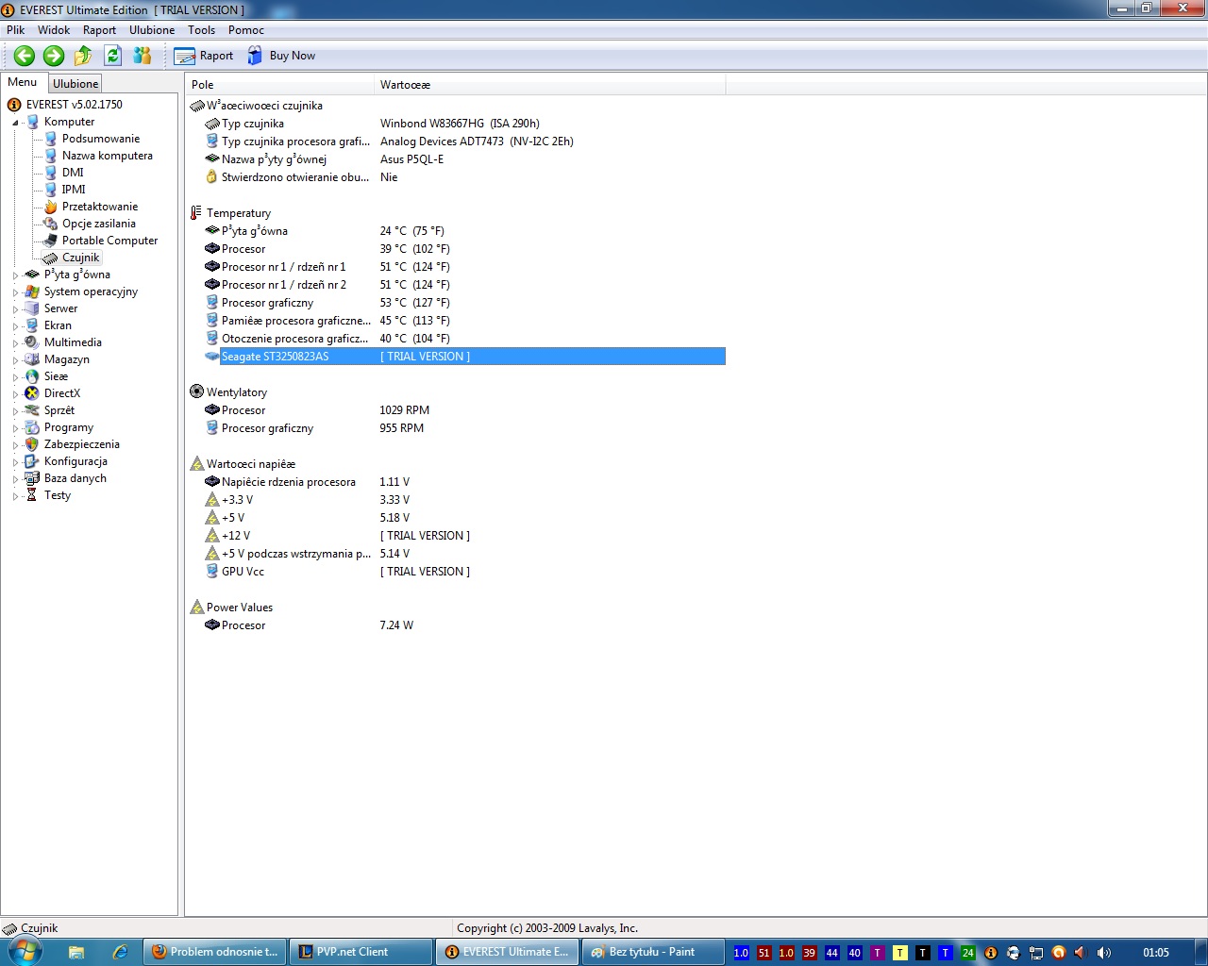The width and height of the screenshot is (1208, 966).
Task: Expand the Sprzêt tree node
Action: click(x=16, y=411)
